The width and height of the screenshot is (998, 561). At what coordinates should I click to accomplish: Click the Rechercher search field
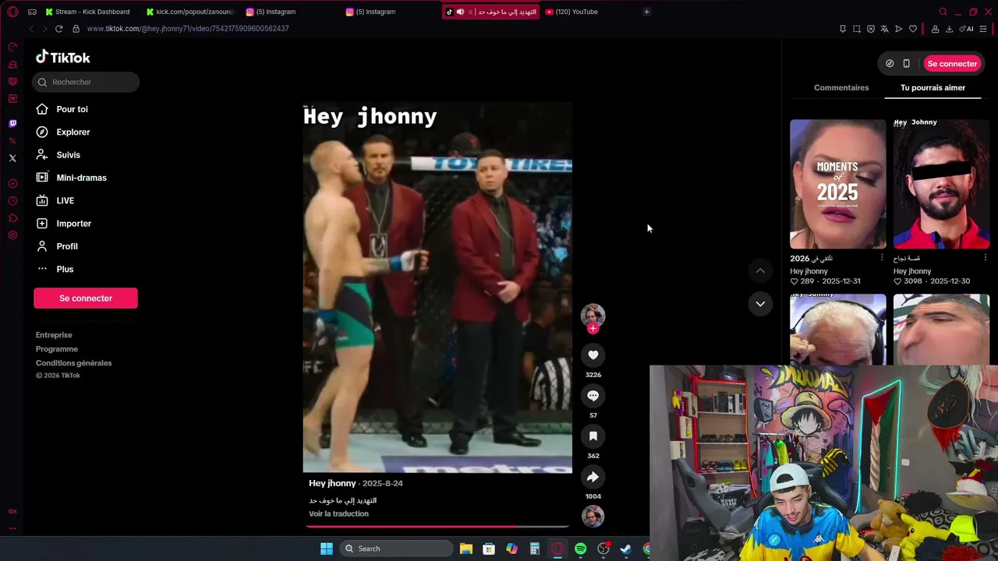click(86, 82)
